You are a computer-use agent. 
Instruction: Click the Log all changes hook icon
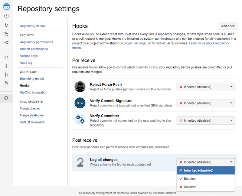coord(80,162)
